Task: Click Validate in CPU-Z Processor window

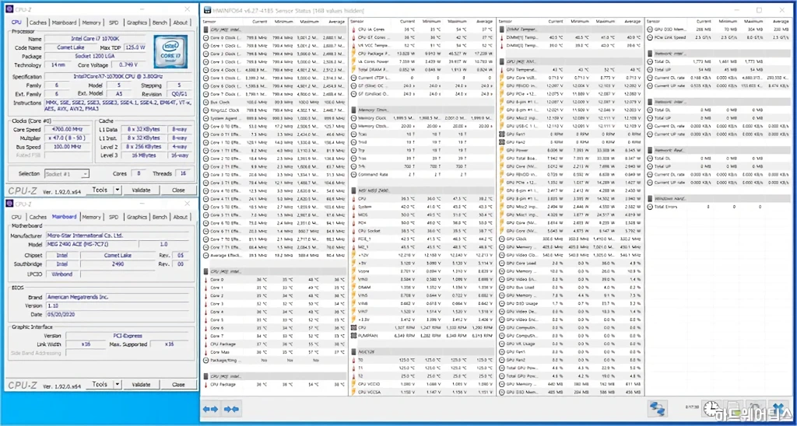Action: coord(142,190)
